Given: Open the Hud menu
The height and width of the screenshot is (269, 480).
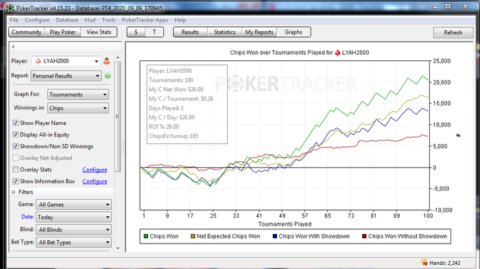Looking at the screenshot, I should [90, 20].
